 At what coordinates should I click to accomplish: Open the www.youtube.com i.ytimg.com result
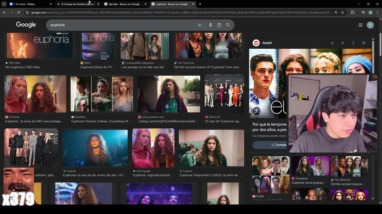tap(168, 121)
